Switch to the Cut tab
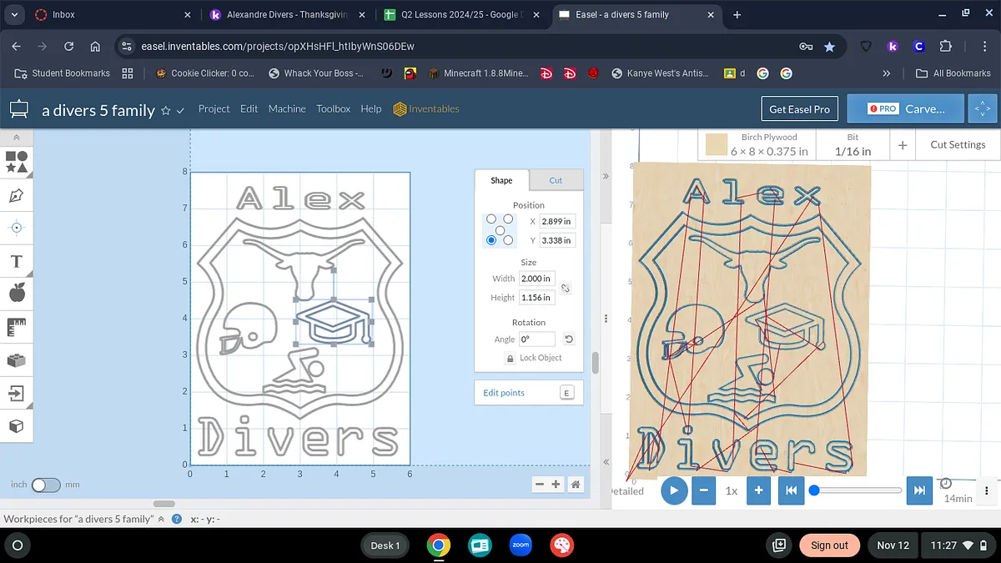The width and height of the screenshot is (1001, 563). pyautogui.click(x=556, y=180)
